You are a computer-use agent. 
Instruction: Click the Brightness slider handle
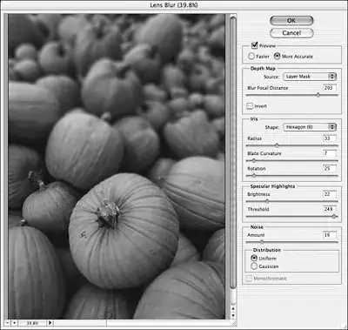[x=267, y=201]
